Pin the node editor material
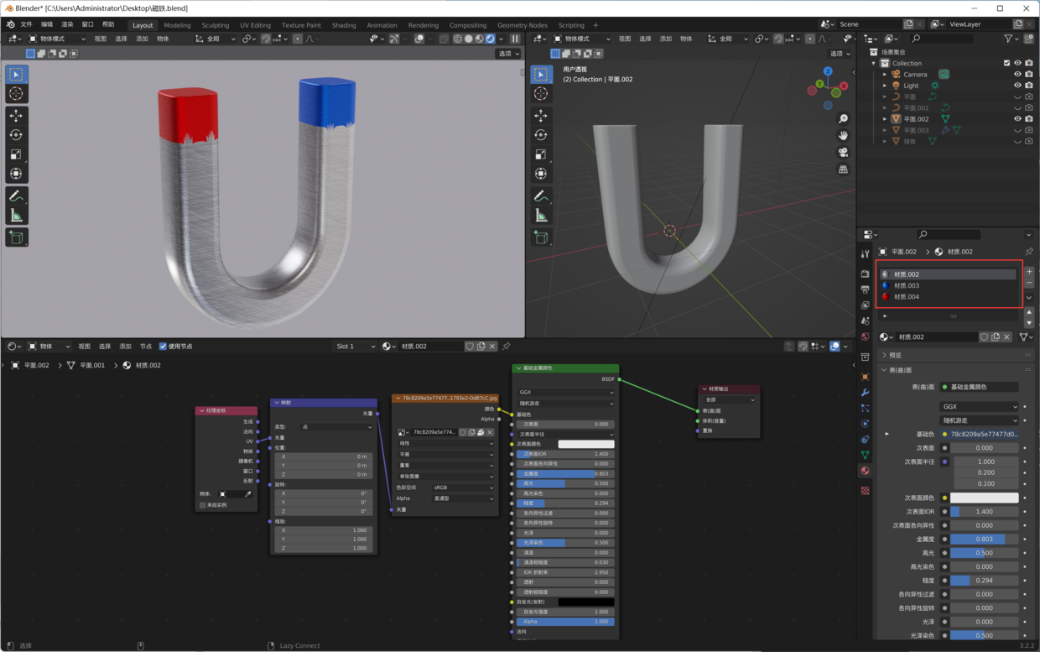This screenshot has width=1040, height=652. coord(506,346)
